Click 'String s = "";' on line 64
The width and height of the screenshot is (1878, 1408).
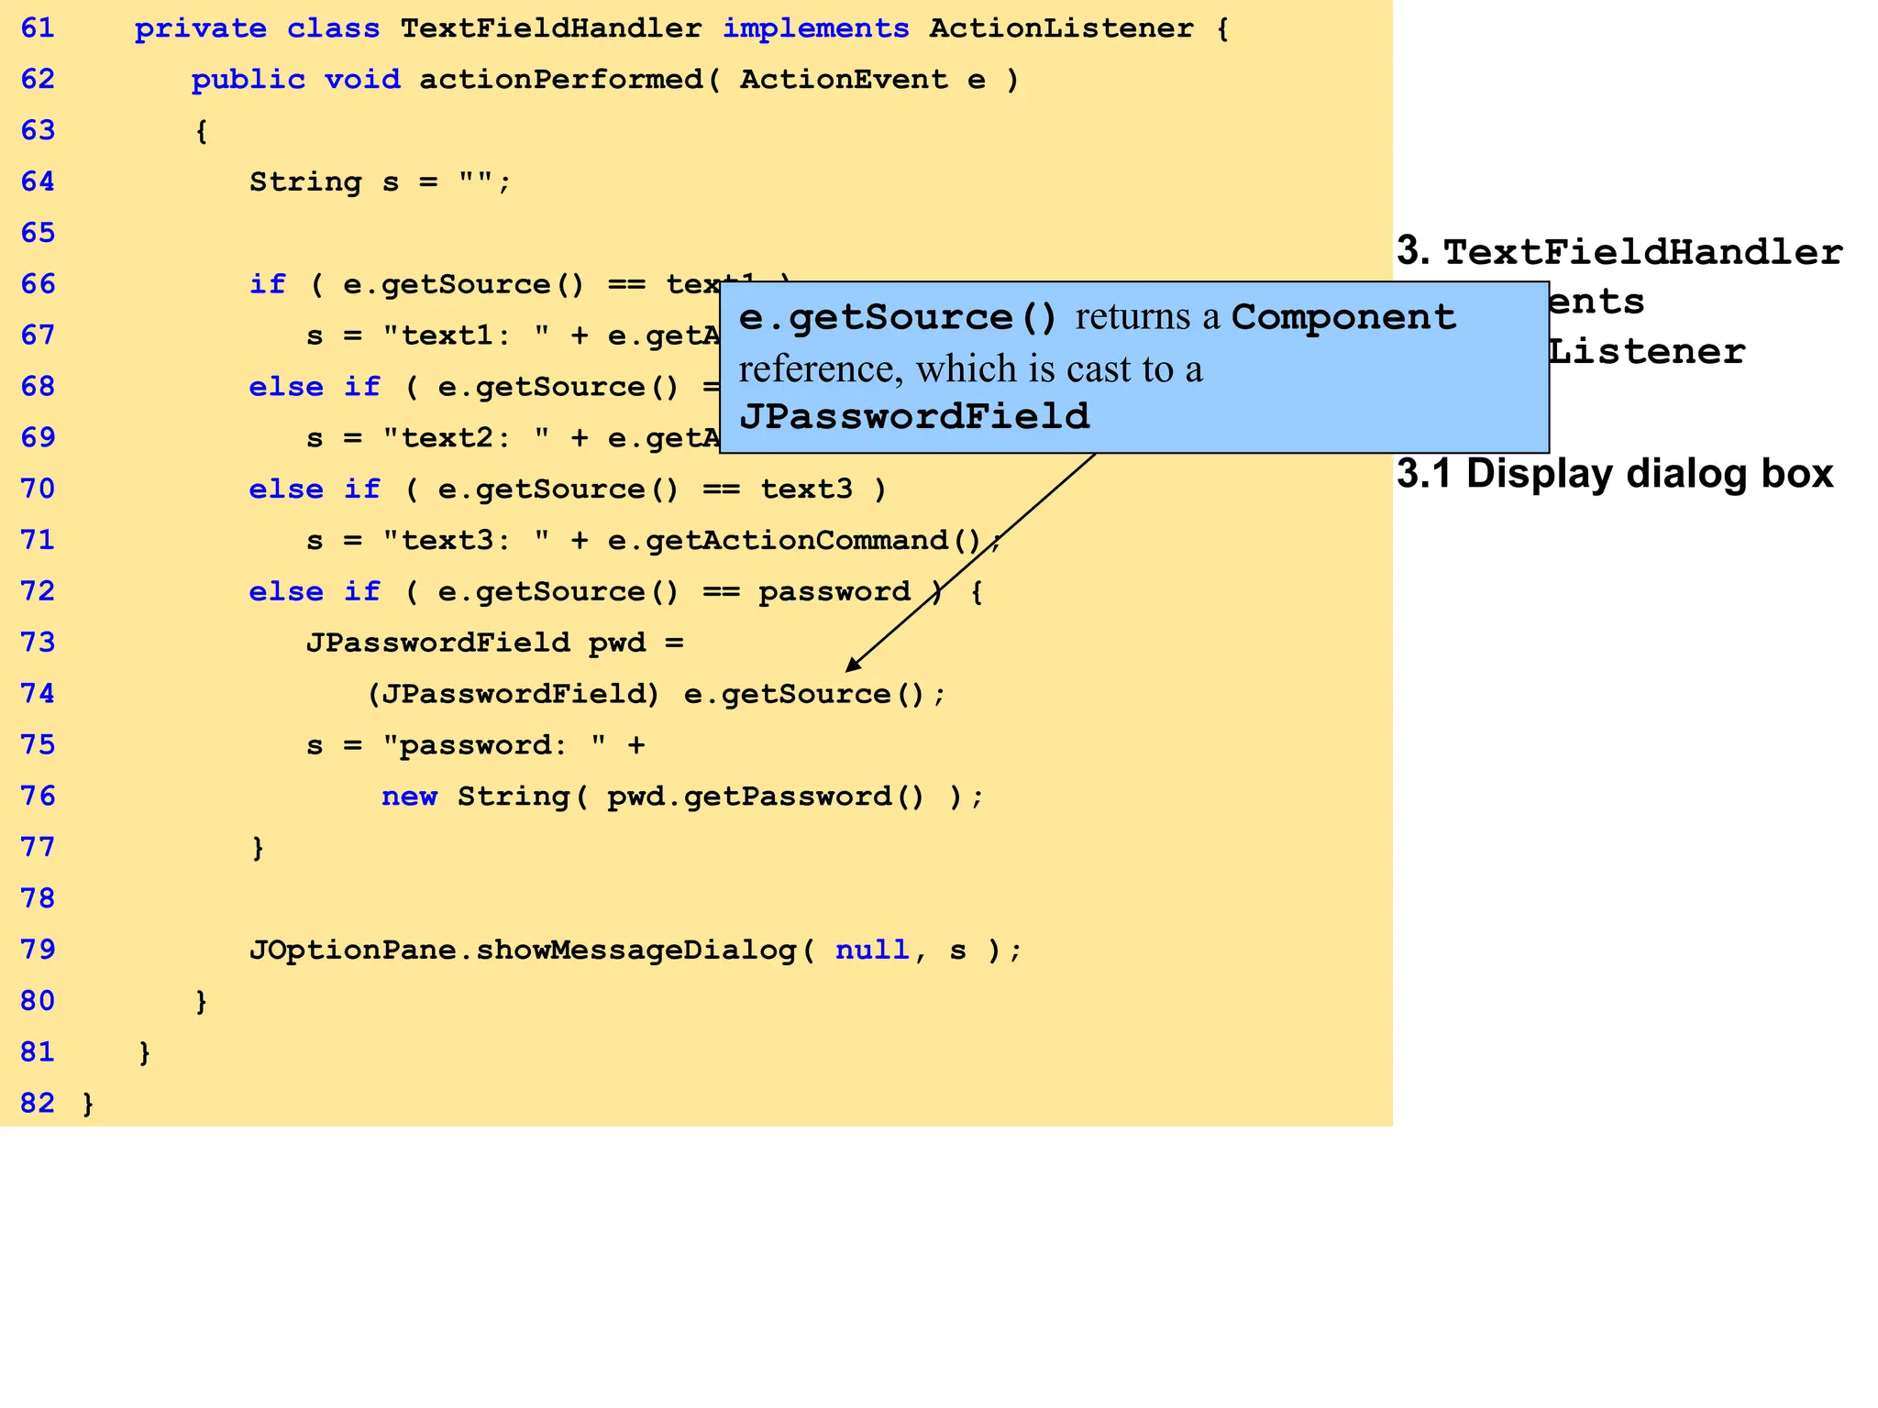[x=381, y=181]
